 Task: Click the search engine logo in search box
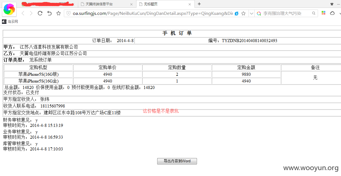click(259, 13)
